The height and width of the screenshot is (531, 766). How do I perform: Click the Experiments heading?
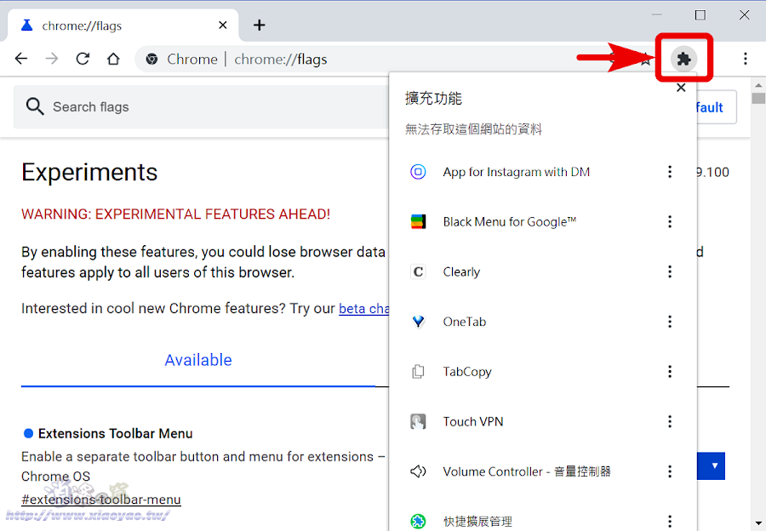tap(89, 172)
